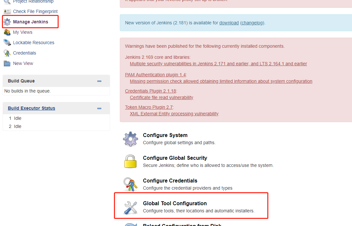Open Token Macro Plugin 2.7 link
Screen dimensions: 352x226
coord(149,107)
